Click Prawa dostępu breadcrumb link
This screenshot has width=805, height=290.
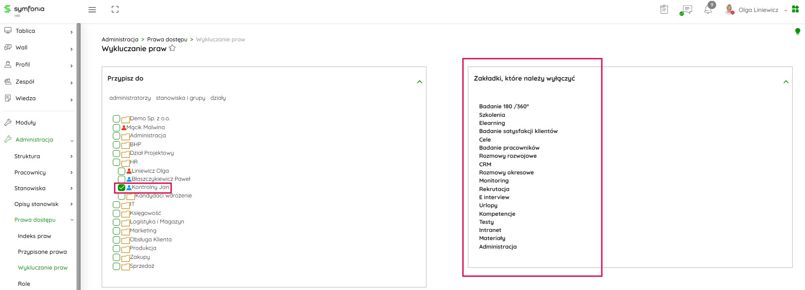click(x=167, y=39)
